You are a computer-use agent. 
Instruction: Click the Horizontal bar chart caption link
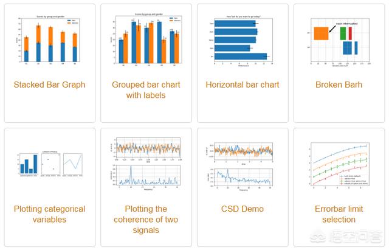pyautogui.click(x=243, y=85)
